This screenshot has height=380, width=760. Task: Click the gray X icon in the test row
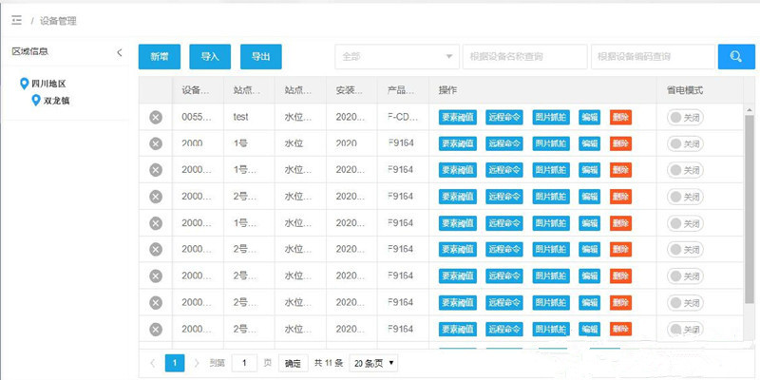click(156, 117)
